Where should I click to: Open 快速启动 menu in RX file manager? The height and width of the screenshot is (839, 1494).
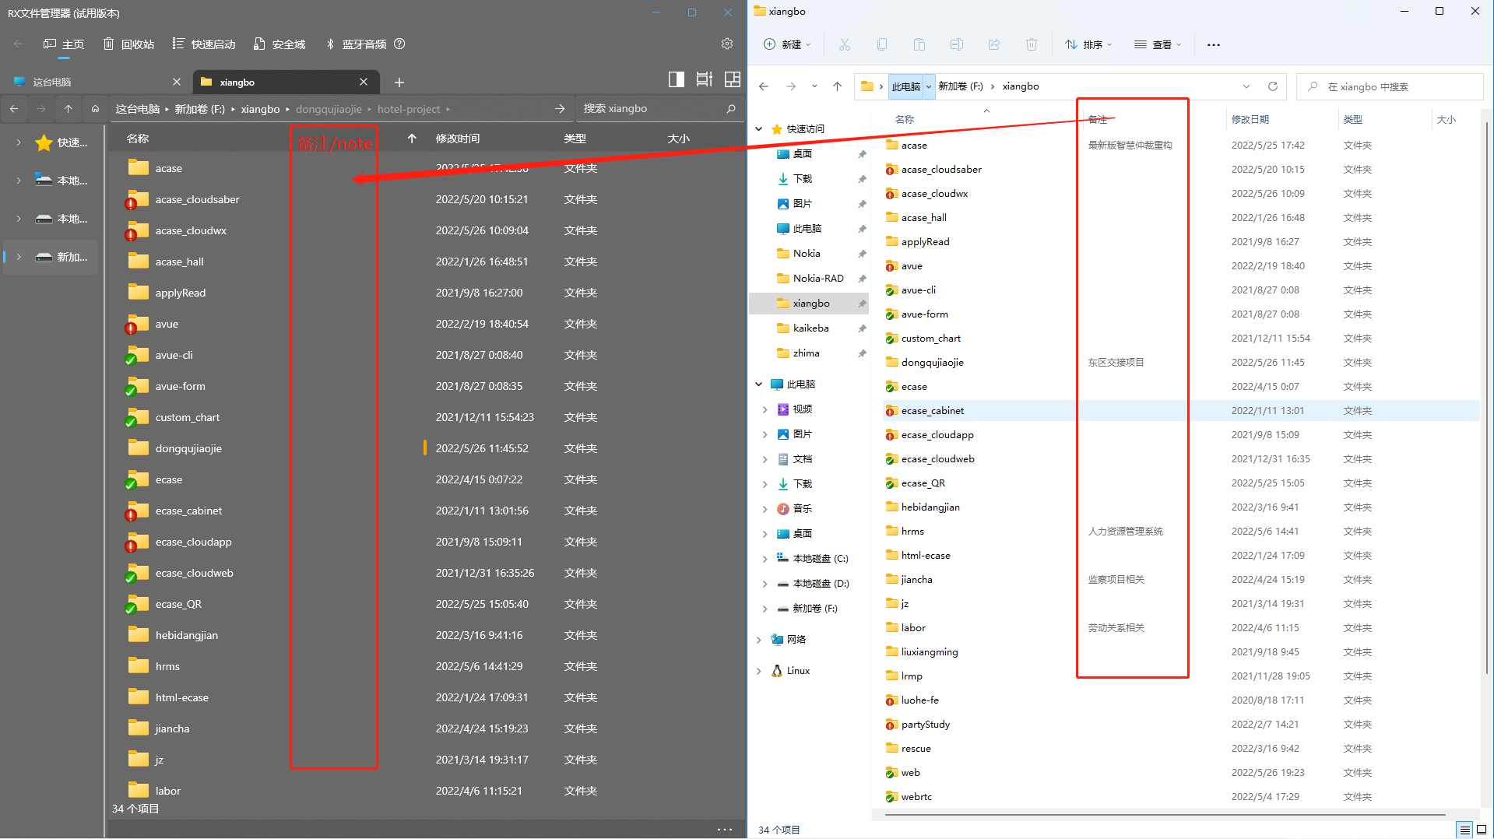click(x=204, y=44)
